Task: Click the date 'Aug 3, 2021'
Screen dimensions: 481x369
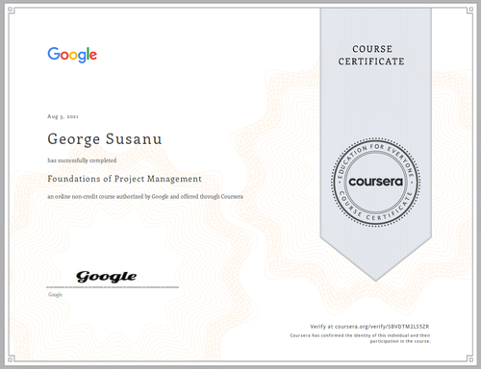Action: tap(63, 116)
